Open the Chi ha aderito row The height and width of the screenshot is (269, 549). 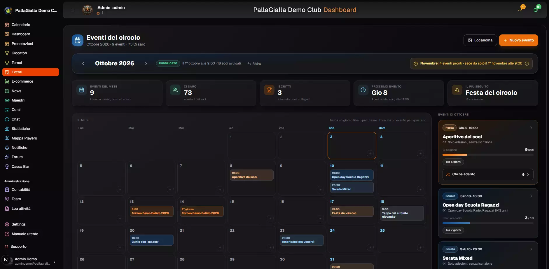[488, 174]
